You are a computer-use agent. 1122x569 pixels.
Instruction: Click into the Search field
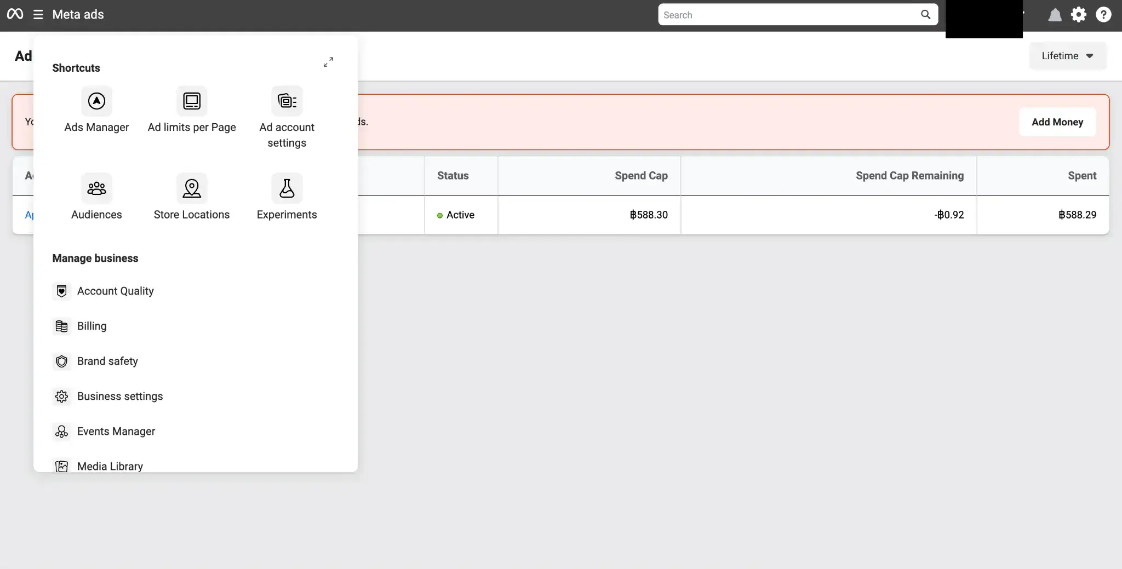tap(789, 15)
